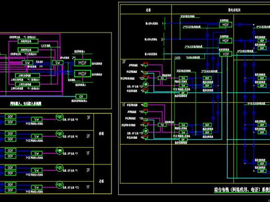Select the VDF block in the wiring diagram
Screen dimensions: 270x202
[x=226, y=54]
